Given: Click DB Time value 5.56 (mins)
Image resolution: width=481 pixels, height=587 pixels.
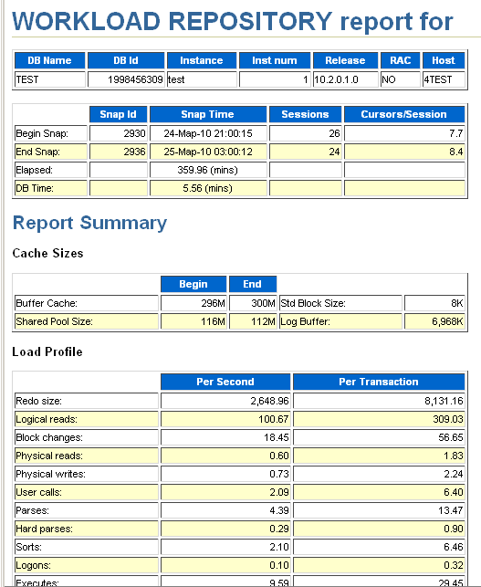Looking at the screenshot, I should (x=208, y=188).
